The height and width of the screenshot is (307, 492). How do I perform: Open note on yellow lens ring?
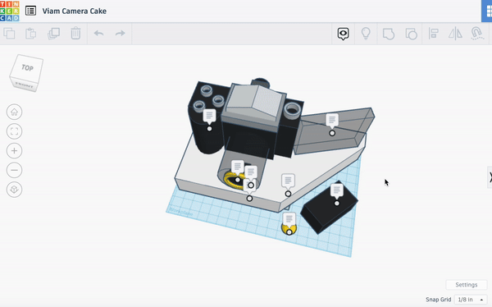pos(238,167)
